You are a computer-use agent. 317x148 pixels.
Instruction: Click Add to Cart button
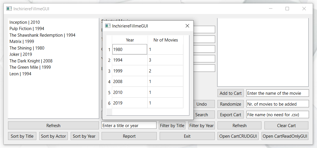pos(231,93)
